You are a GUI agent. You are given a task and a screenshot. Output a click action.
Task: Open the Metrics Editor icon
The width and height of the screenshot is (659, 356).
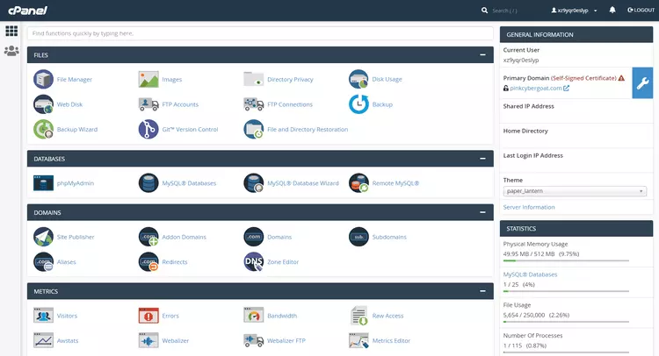[x=358, y=340]
